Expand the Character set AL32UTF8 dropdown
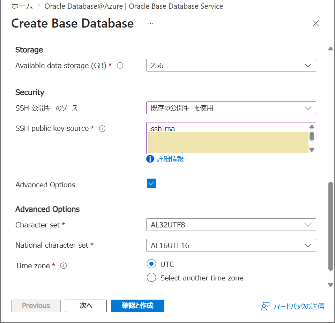Screen dimensions: 335x323 click(x=231, y=225)
